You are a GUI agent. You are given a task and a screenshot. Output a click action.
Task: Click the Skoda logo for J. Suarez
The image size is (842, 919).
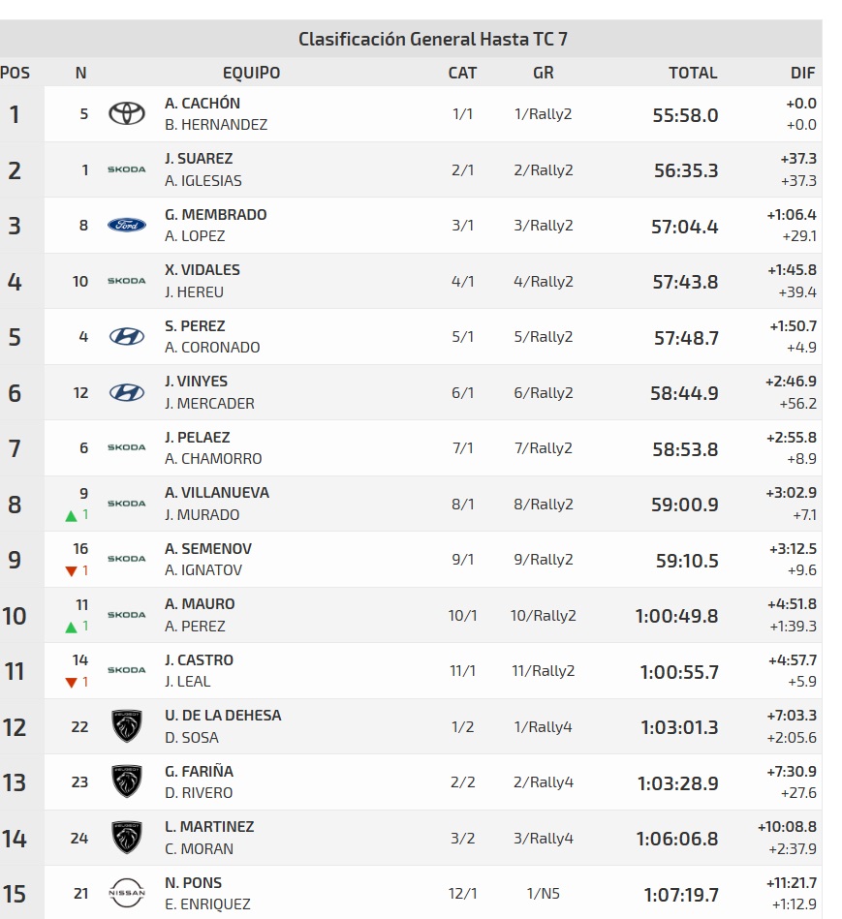tap(126, 170)
